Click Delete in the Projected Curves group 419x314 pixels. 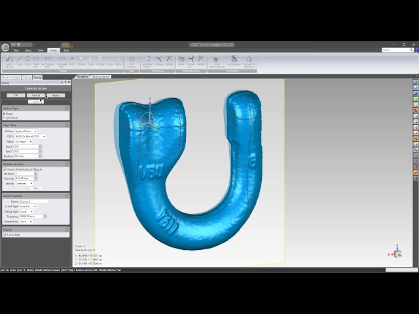tap(201, 61)
